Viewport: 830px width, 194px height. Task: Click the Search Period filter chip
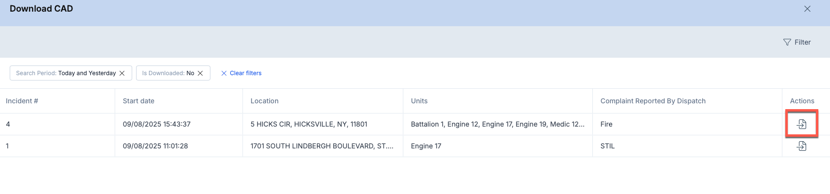coord(71,73)
